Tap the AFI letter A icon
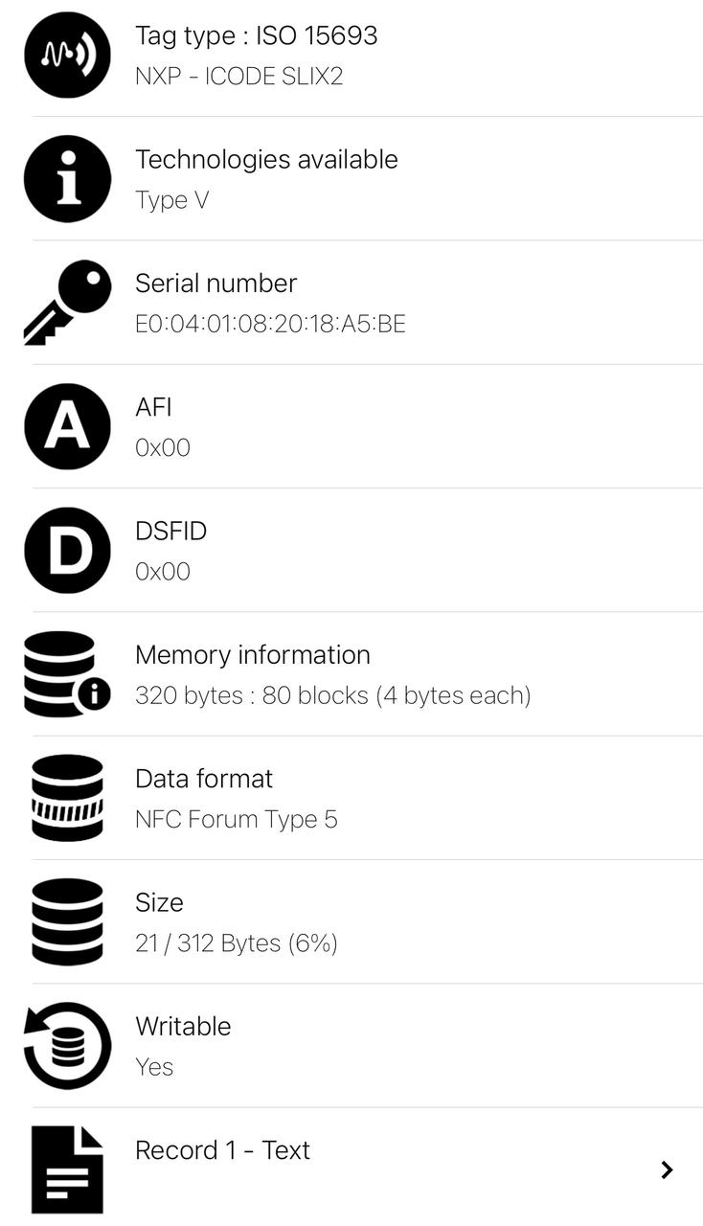Viewport: 703px width, 1226px height. point(67,426)
